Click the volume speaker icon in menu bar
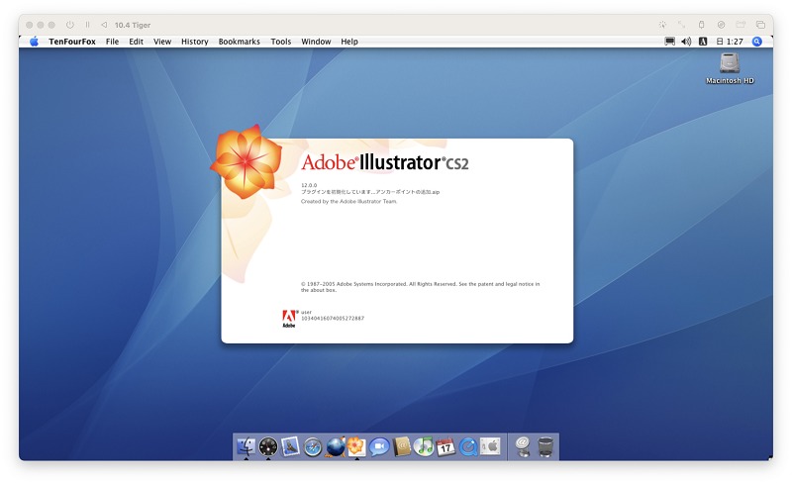The image size is (792, 484). click(686, 42)
